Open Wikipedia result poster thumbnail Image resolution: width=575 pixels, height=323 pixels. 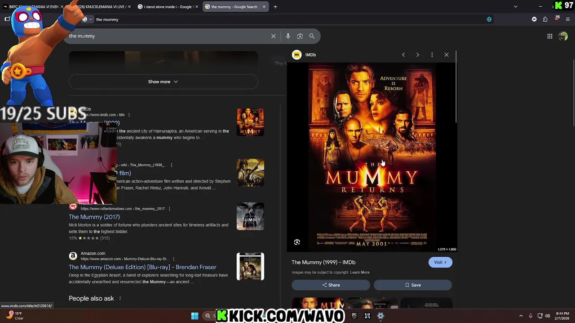click(250, 172)
